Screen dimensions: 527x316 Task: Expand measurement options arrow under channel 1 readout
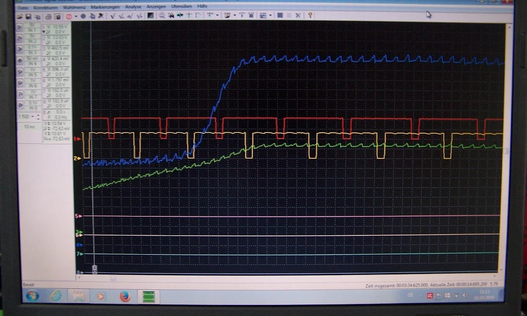(44, 32)
